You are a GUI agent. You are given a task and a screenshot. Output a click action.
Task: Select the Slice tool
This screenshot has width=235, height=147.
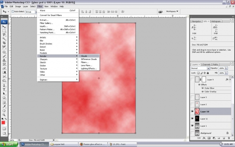4,47
